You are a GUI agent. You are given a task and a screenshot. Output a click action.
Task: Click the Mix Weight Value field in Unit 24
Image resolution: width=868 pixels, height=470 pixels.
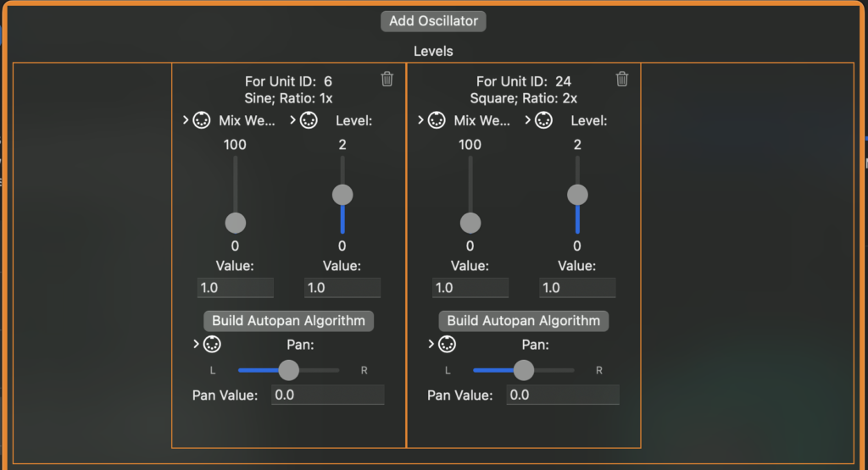click(470, 288)
